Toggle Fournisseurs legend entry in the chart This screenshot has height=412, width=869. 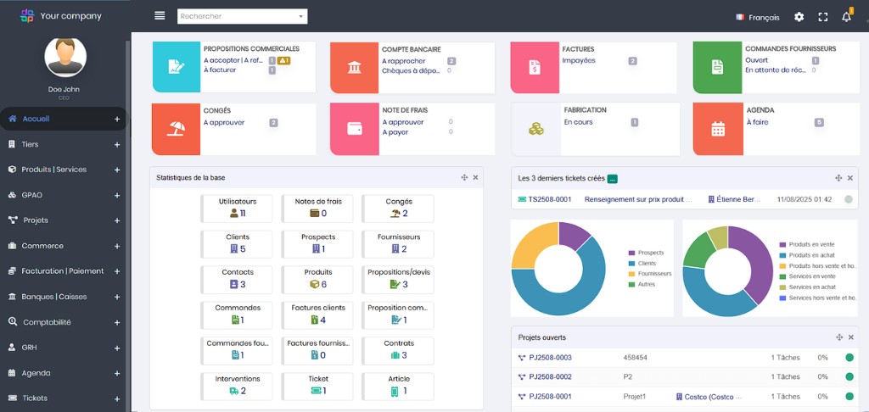(653, 274)
